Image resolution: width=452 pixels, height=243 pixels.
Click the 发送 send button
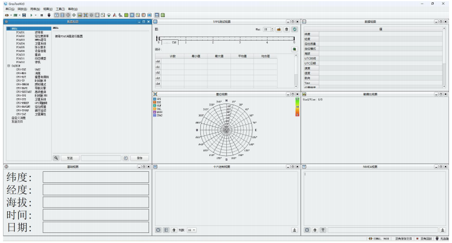point(70,158)
